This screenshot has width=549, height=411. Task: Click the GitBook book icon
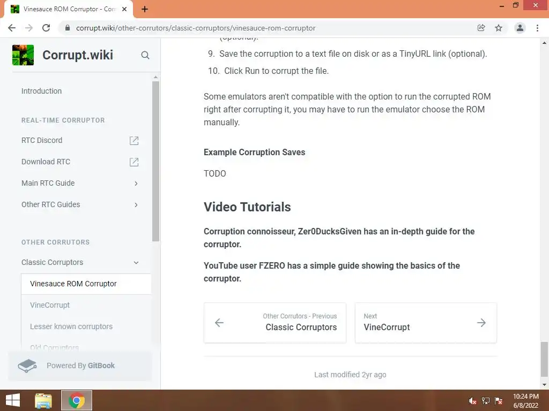pyautogui.click(x=27, y=366)
